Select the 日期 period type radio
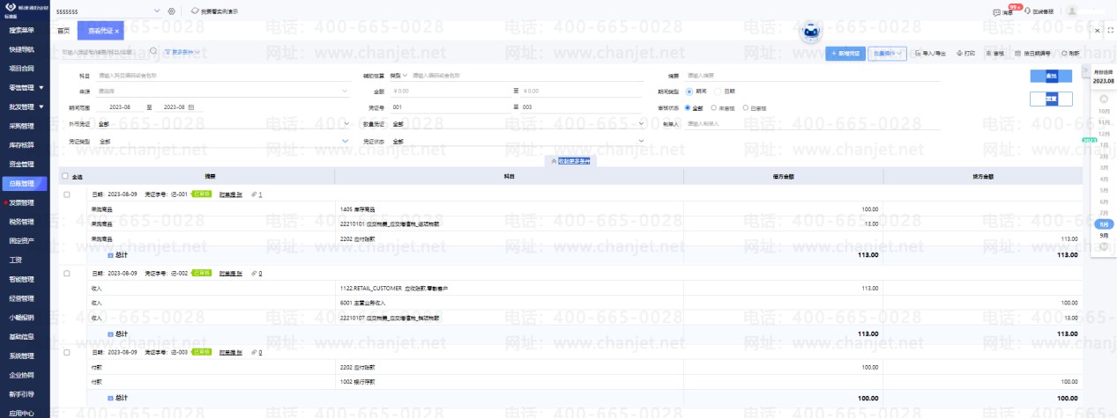The height and width of the screenshot is (418, 1117). tap(717, 91)
